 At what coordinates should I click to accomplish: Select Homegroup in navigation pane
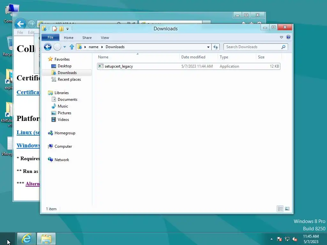pos(65,133)
